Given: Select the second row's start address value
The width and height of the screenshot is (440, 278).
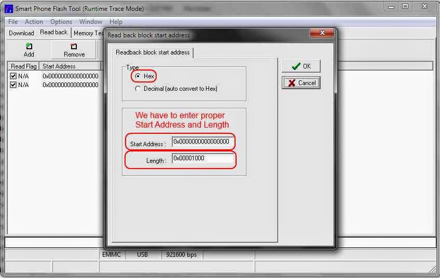Looking at the screenshot, I should [71, 85].
